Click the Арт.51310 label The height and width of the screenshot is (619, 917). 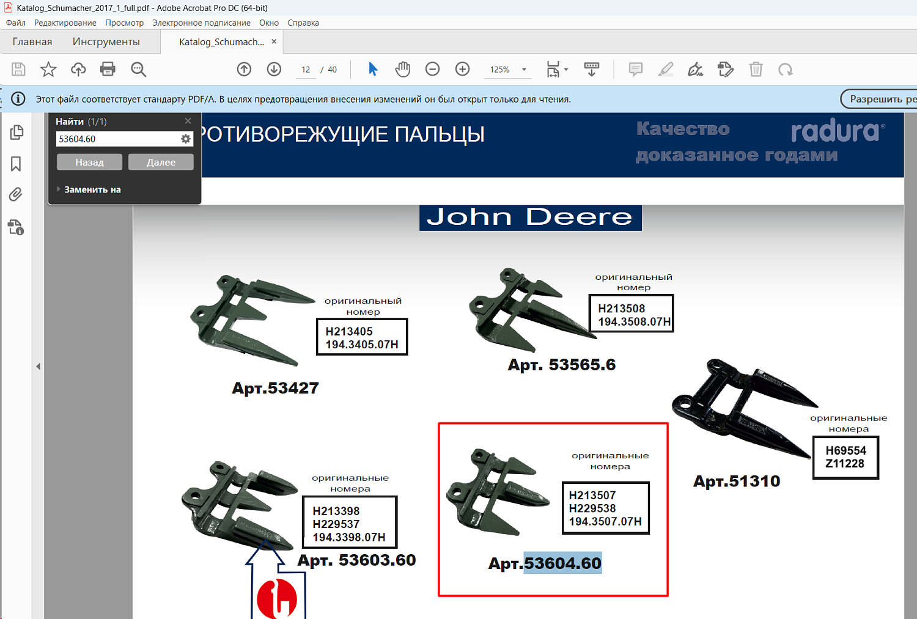pos(737,482)
